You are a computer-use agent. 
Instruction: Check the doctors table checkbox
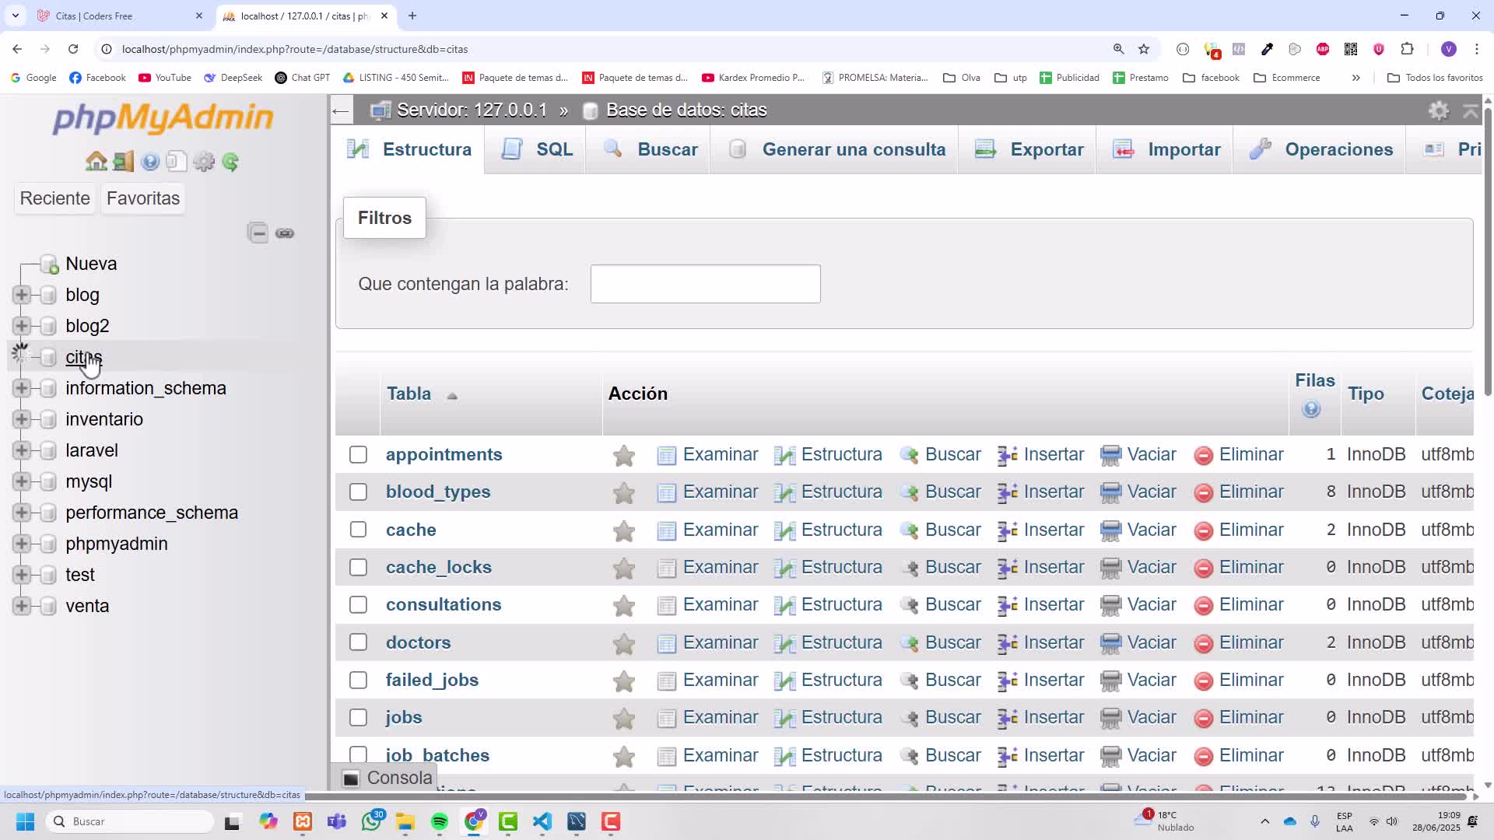(x=358, y=642)
